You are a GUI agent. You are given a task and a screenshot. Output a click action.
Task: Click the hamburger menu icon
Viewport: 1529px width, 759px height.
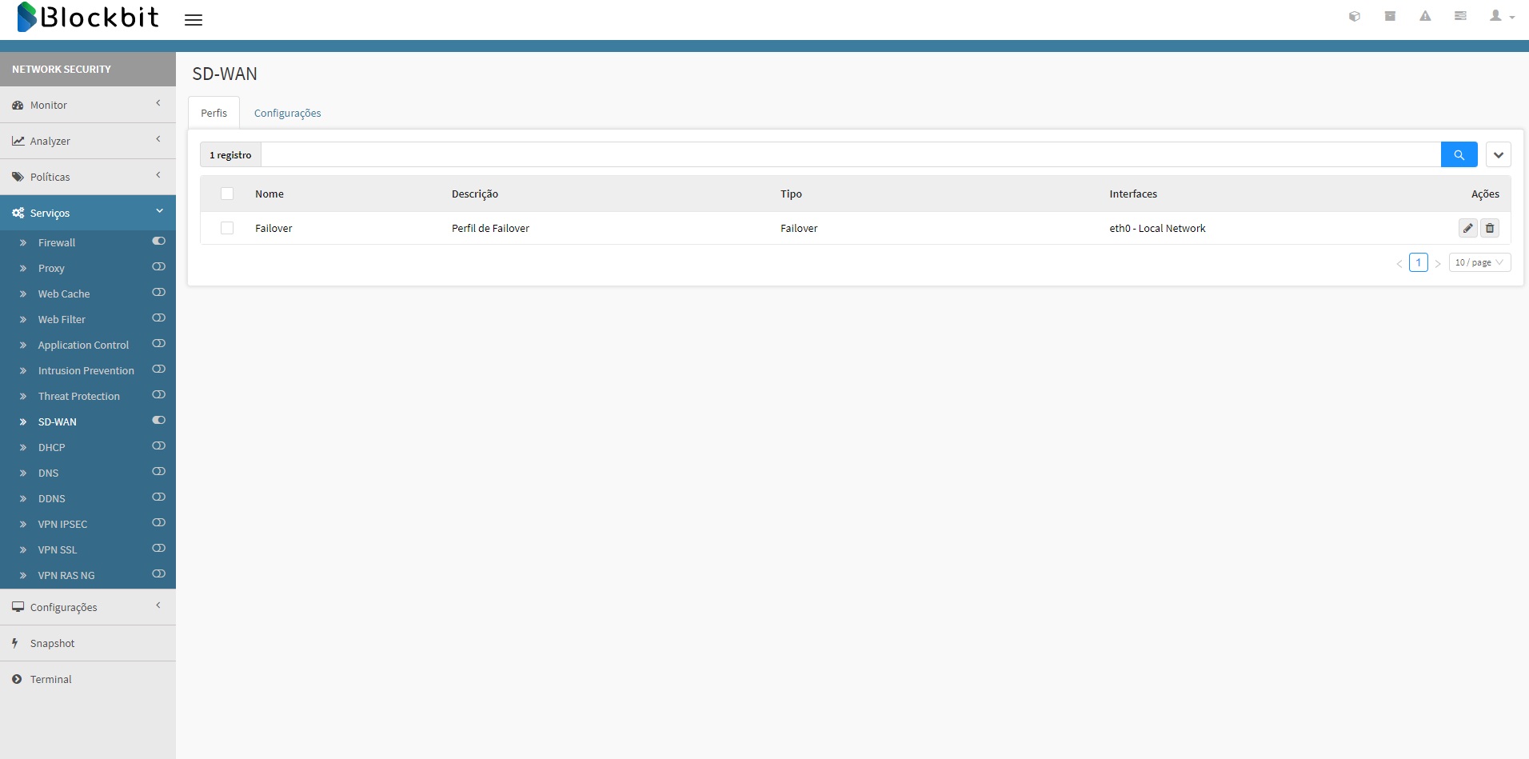193,20
